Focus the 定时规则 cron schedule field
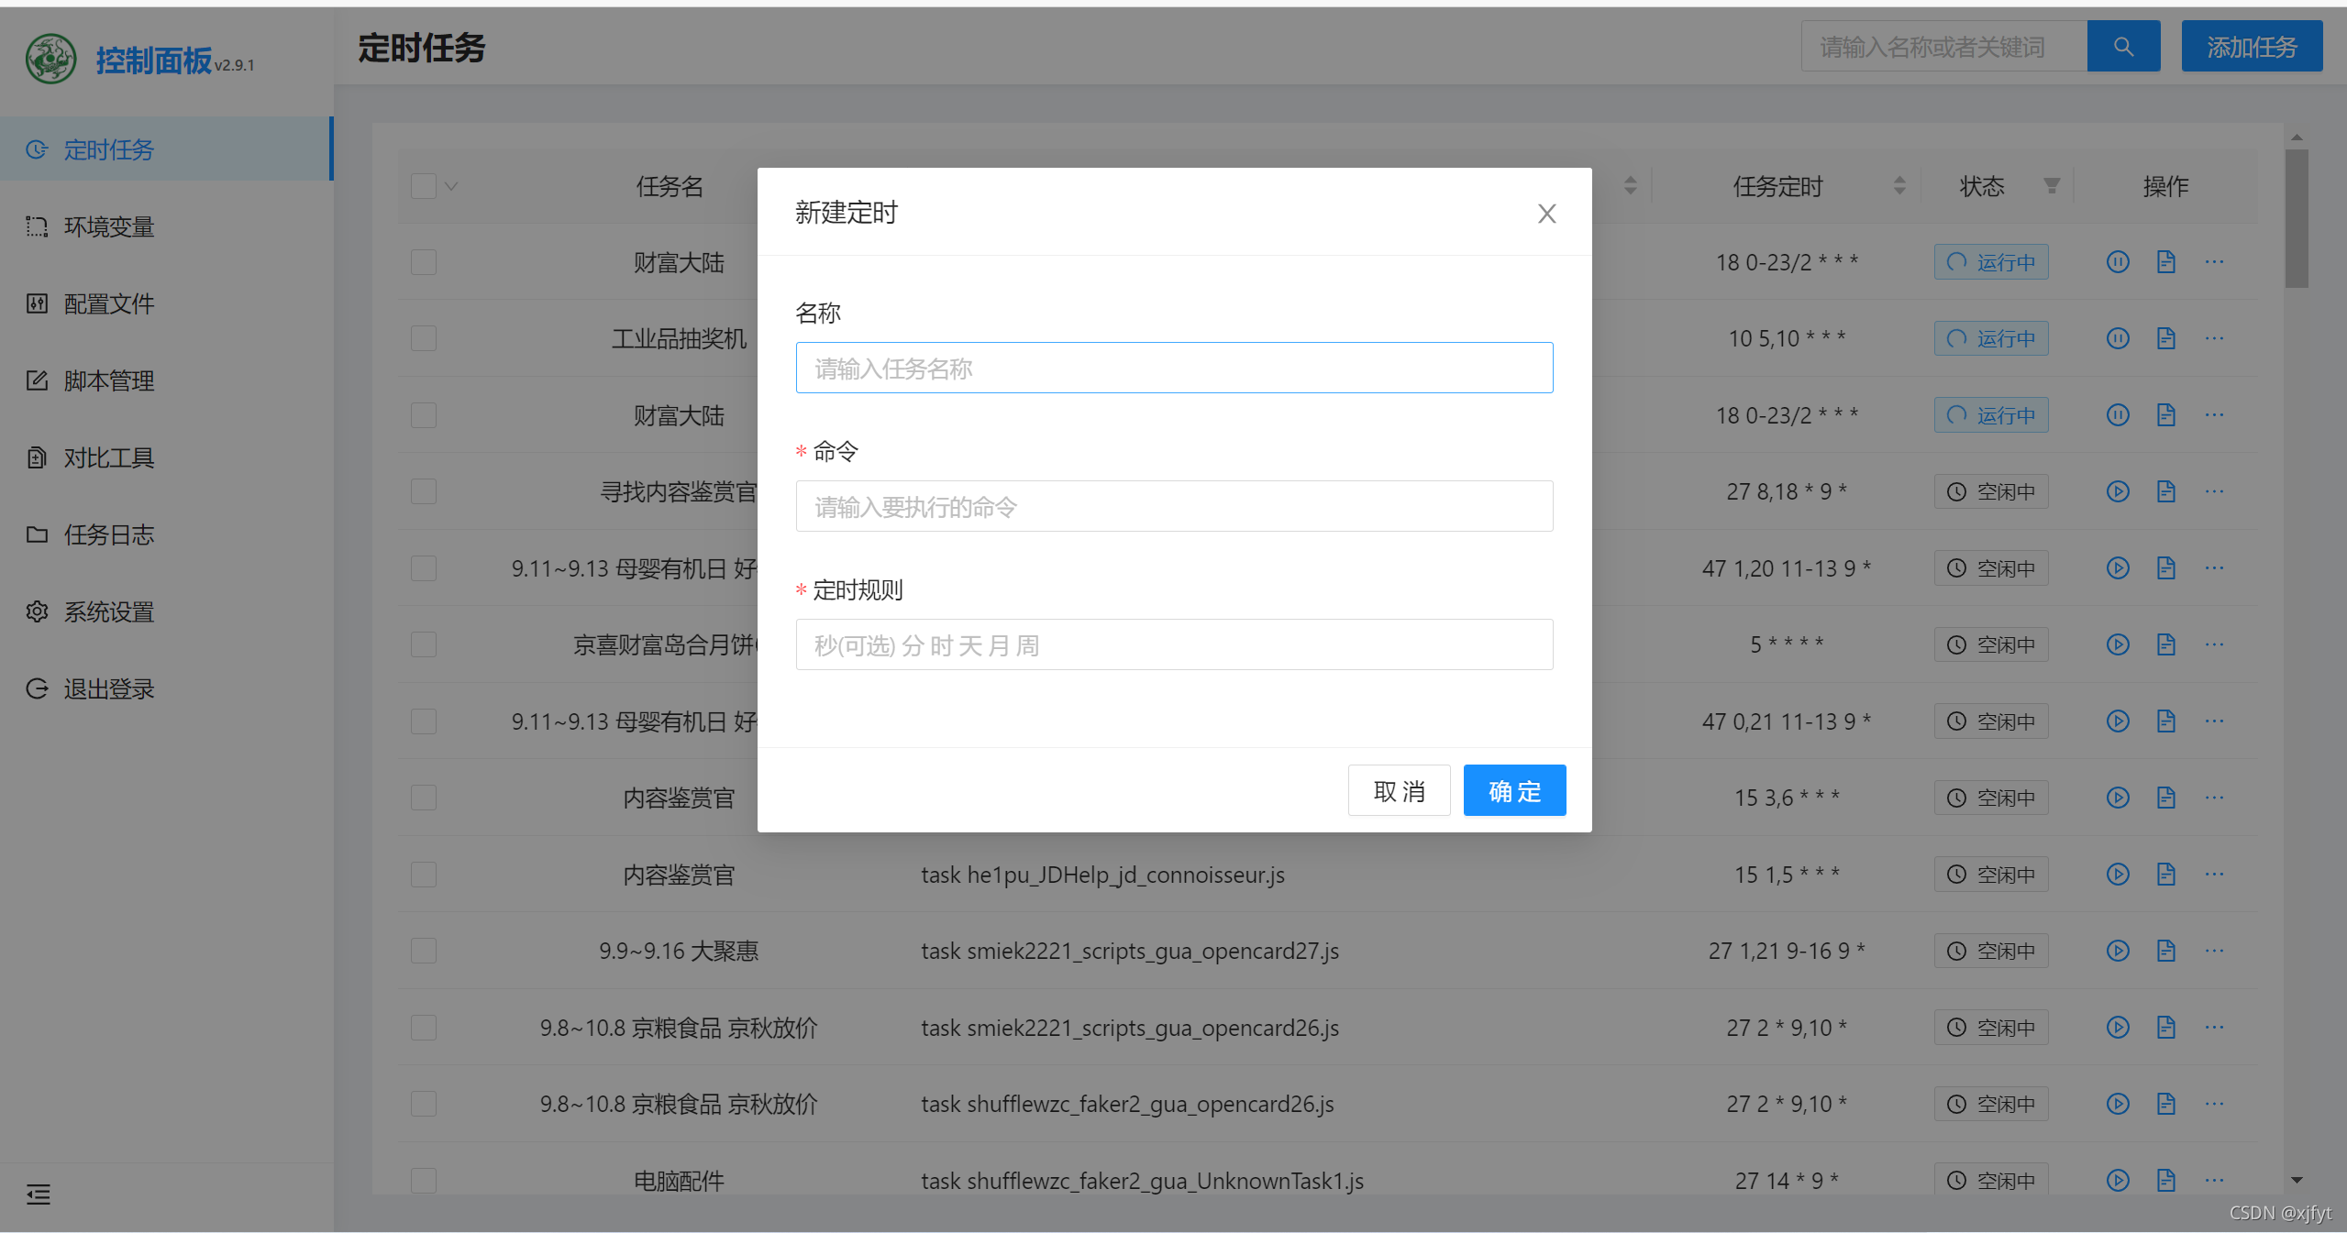2347x1233 pixels. point(1174,644)
